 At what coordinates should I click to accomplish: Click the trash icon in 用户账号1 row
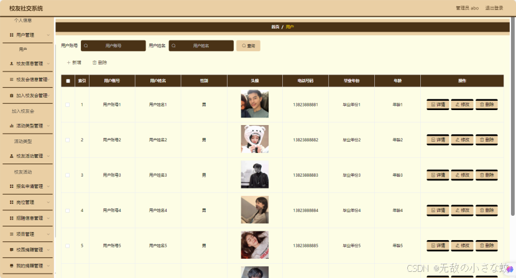click(482, 104)
